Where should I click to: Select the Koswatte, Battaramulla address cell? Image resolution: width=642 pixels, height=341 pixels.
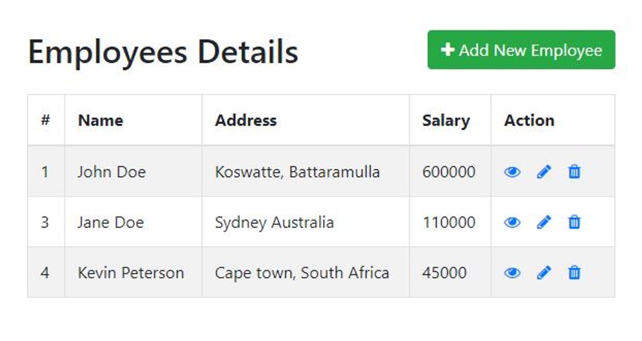point(305,171)
